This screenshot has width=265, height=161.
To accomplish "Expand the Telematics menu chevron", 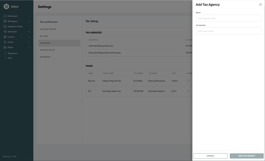I will click(x=29, y=32).
